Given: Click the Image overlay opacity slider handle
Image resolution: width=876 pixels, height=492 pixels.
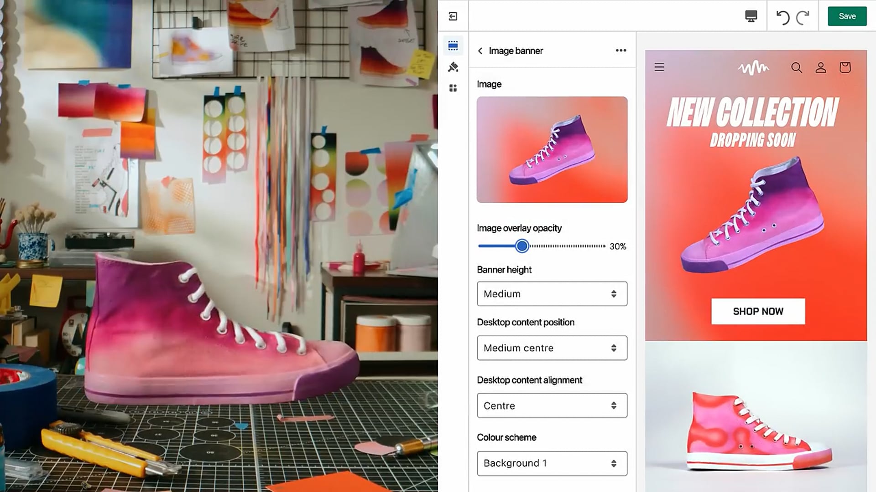Looking at the screenshot, I should coord(522,246).
